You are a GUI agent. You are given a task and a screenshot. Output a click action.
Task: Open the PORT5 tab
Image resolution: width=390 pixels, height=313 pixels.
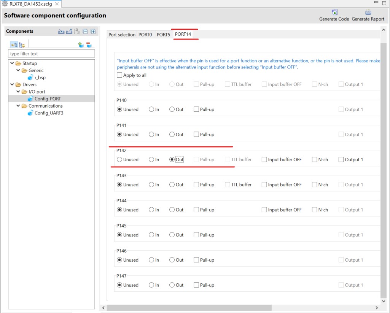[x=163, y=35]
